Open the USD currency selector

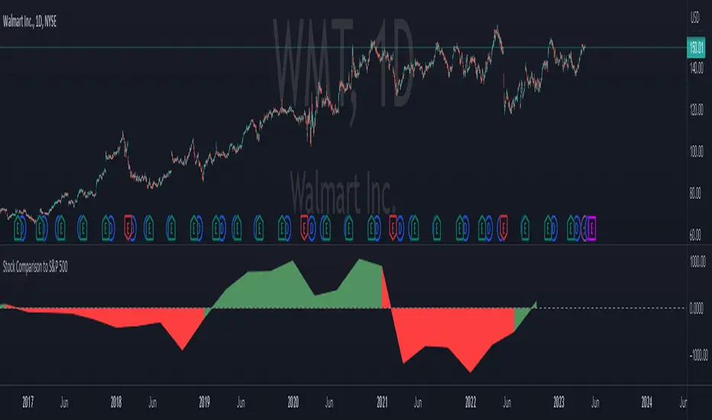[694, 18]
